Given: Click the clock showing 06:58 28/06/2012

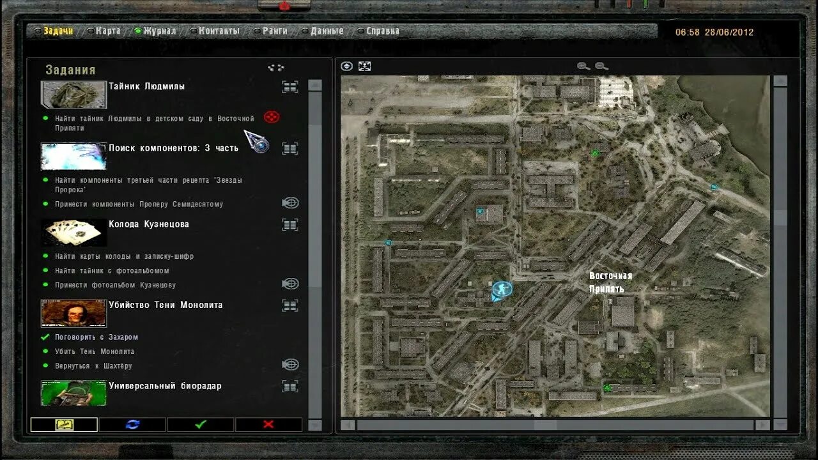Looking at the screenshot, I should 714,32.
